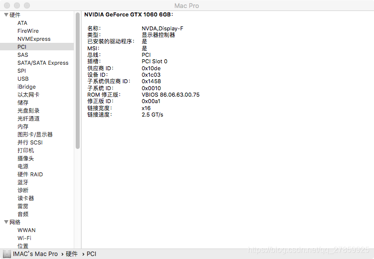
Task: Open 光盘刻录 disc burning entry
Action: point(28,111)
